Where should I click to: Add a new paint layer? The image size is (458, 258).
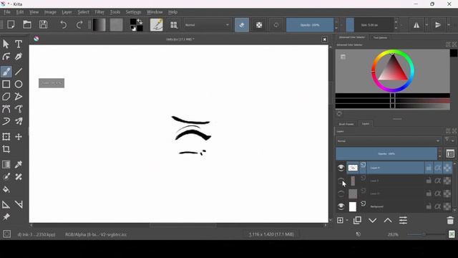point(340,220)
